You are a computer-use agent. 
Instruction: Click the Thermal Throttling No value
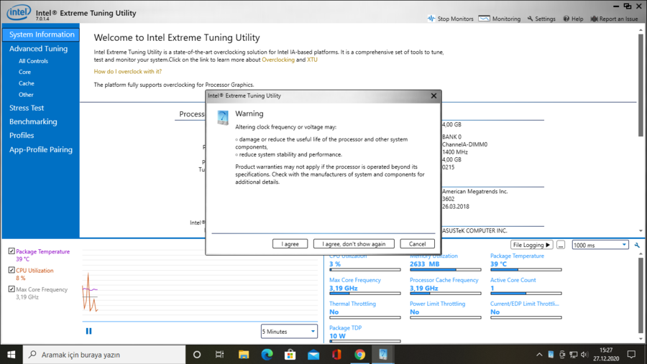[x=334, y=312]
